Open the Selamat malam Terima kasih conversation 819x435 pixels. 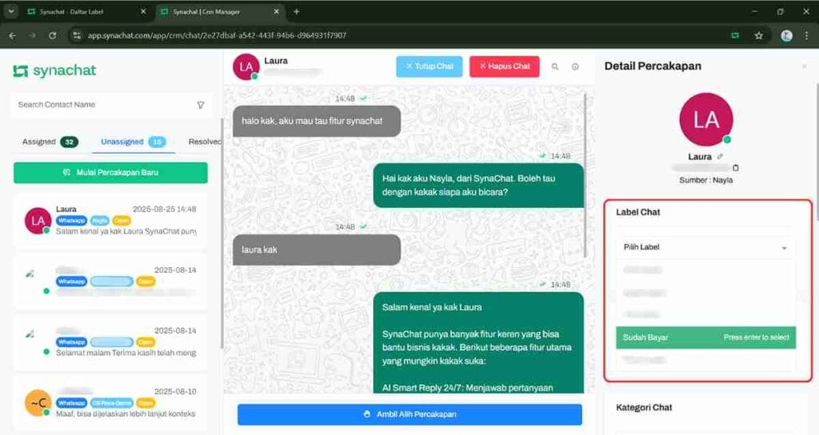(110, 342)
